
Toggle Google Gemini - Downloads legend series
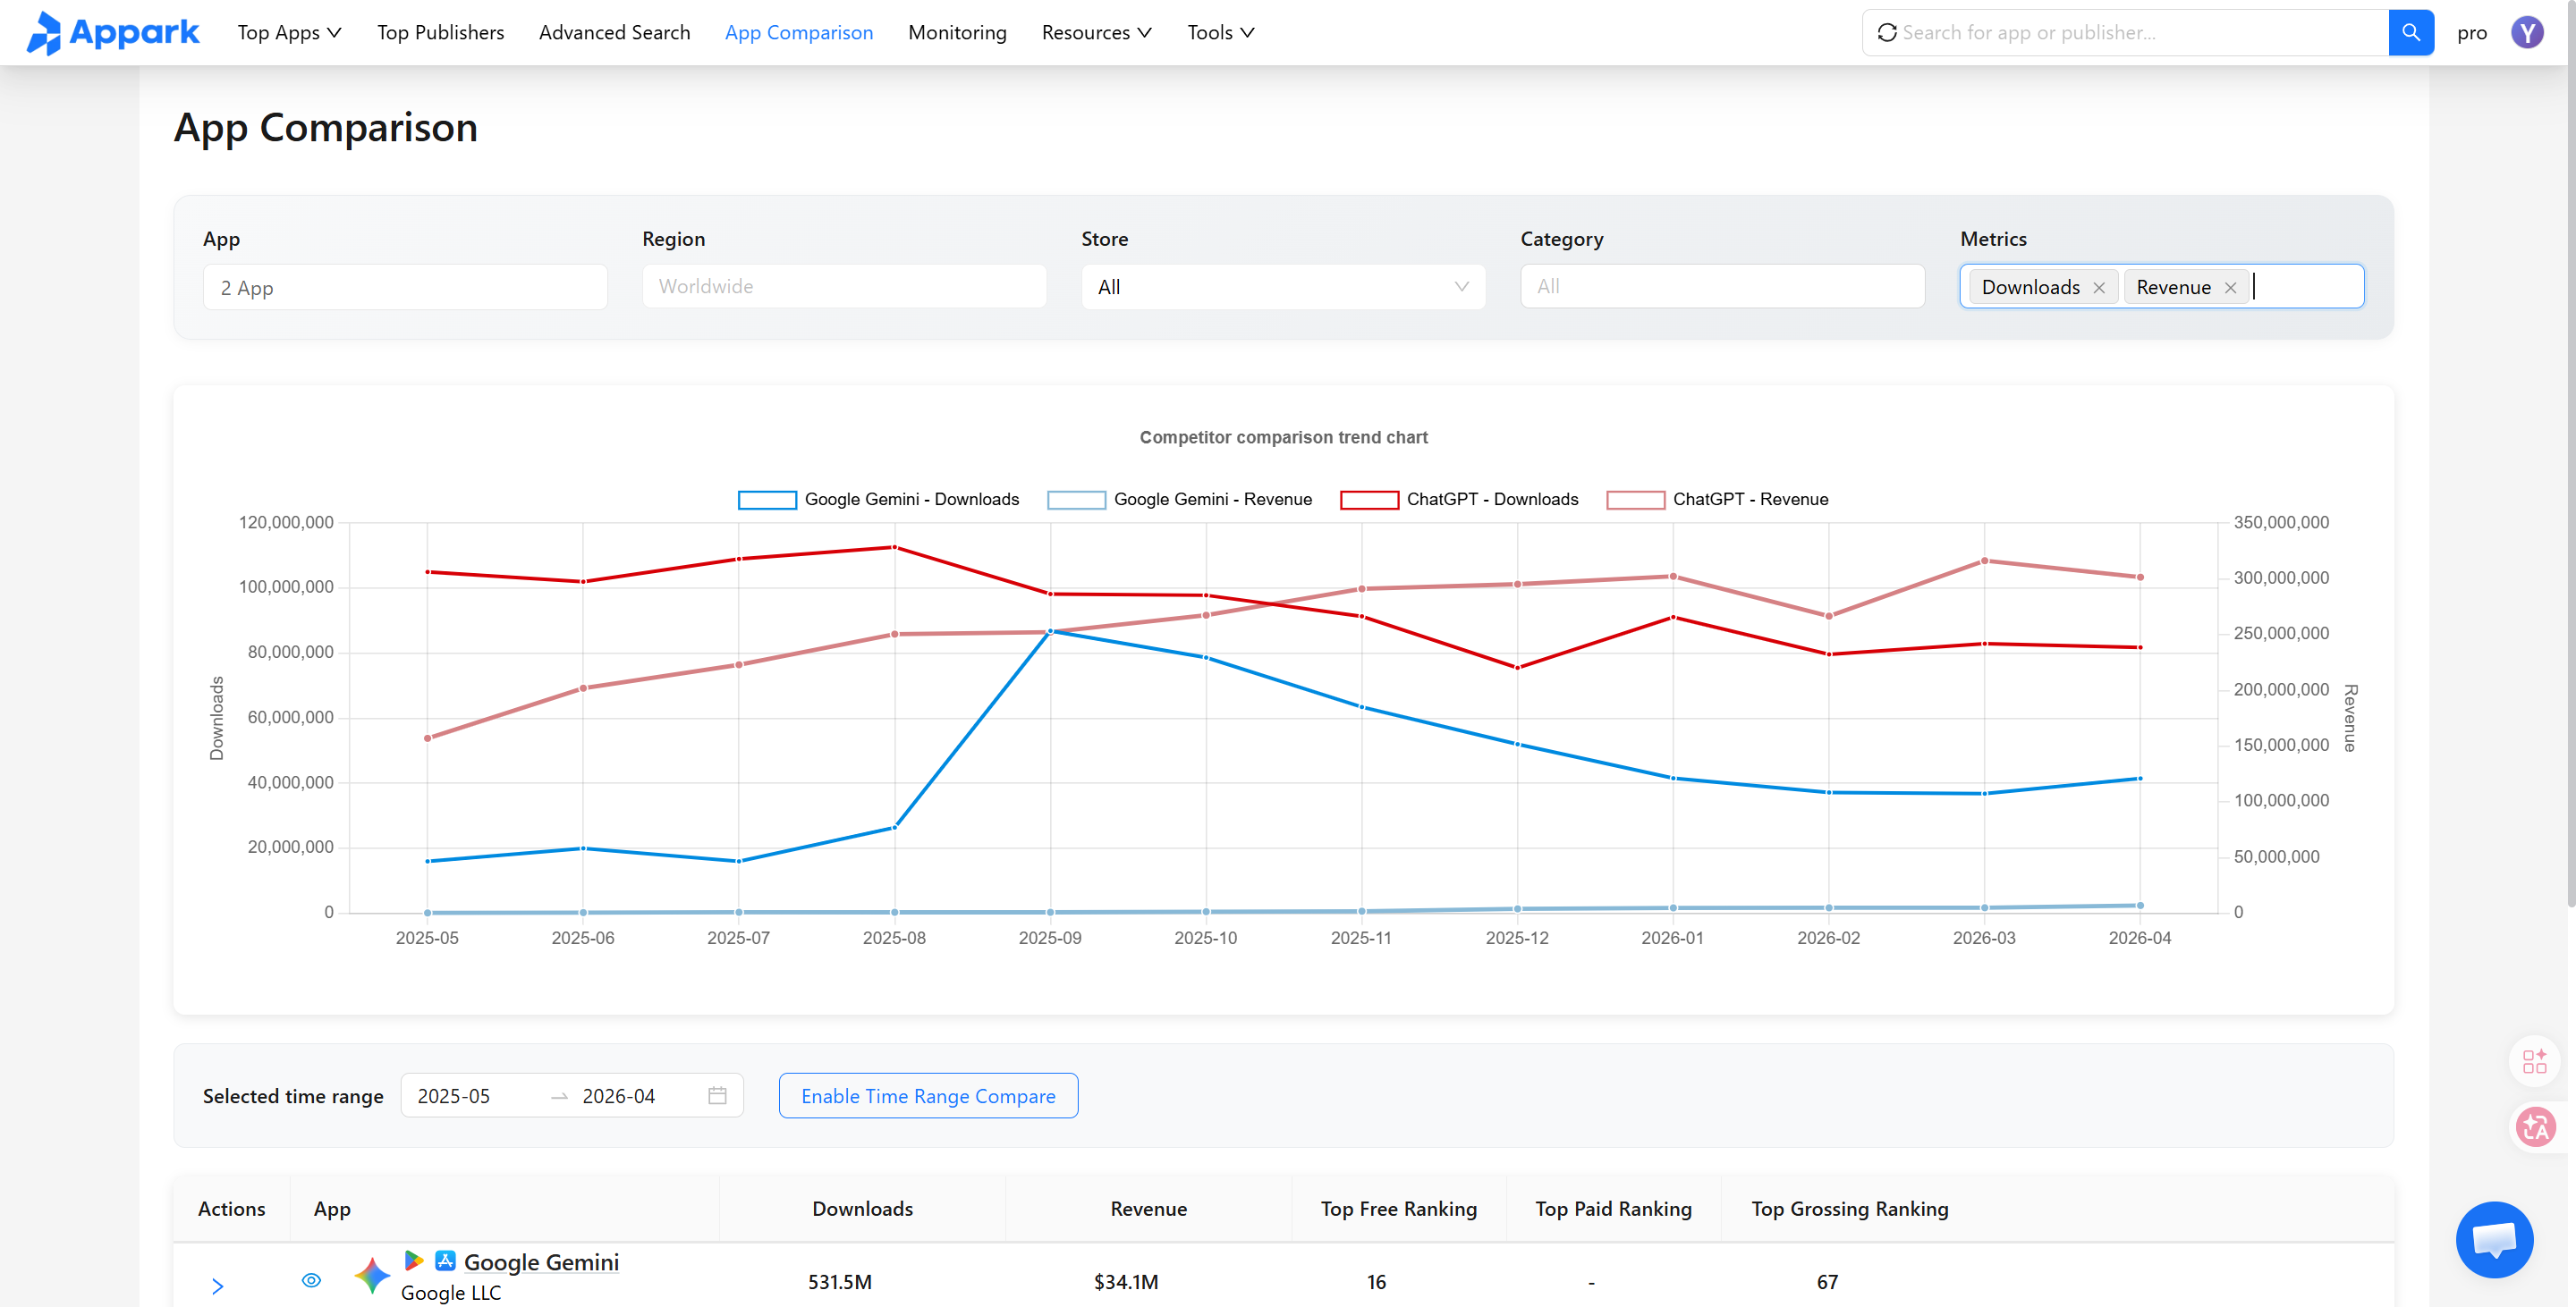878,500
